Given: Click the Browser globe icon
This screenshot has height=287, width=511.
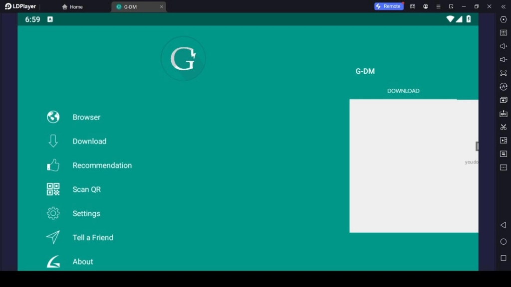Looking at the screenshot, I should point(52,117).
